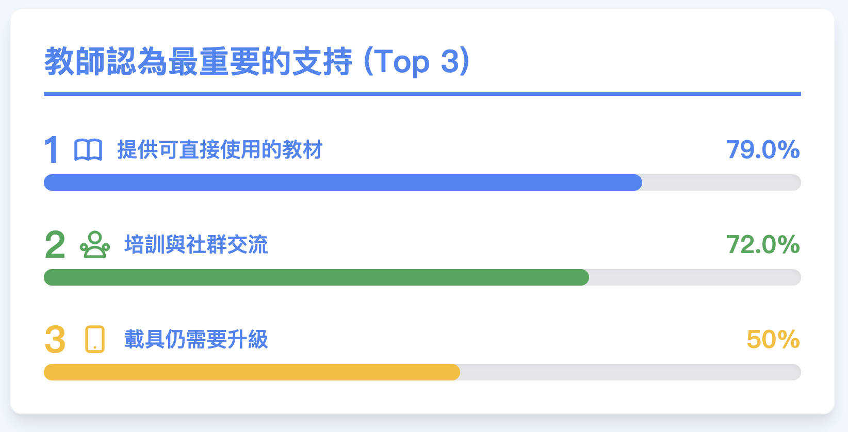
Task: Click the 72.0% percentage value
Action: click(x=763, y=245)
